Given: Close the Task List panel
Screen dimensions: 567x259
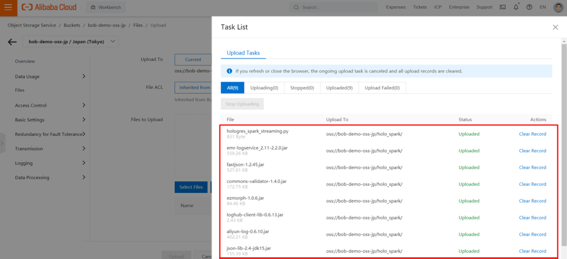Looking at the screenshot, I should 555,27.
